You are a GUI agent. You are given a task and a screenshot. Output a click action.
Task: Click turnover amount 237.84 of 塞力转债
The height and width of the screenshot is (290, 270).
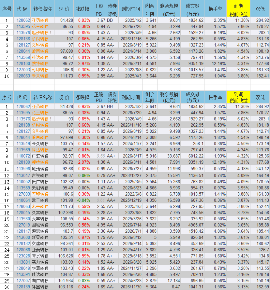pos(197,262)
